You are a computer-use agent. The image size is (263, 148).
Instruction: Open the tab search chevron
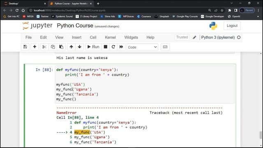(231, 3)
